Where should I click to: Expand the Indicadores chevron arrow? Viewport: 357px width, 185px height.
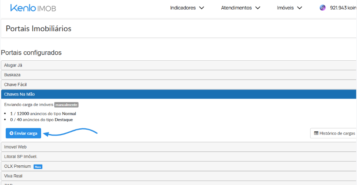tap(202, 8)
